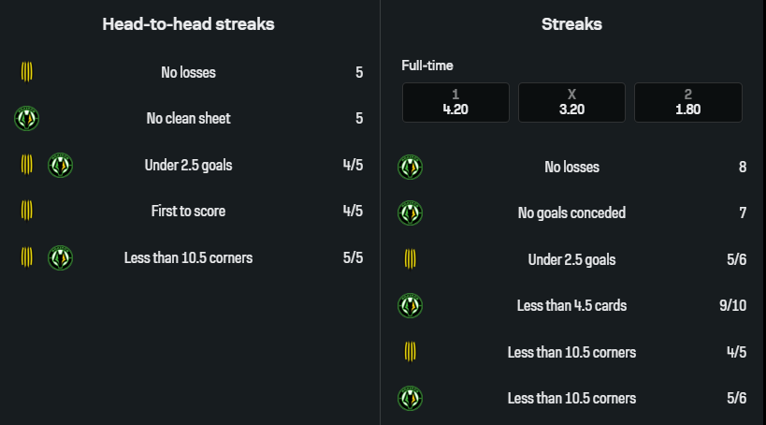Click green crest icon beside Less than 4.5 cards

point(410,305)
